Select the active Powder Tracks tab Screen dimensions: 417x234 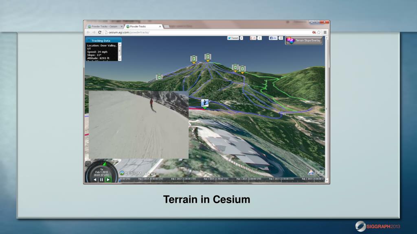click(143, 26)
